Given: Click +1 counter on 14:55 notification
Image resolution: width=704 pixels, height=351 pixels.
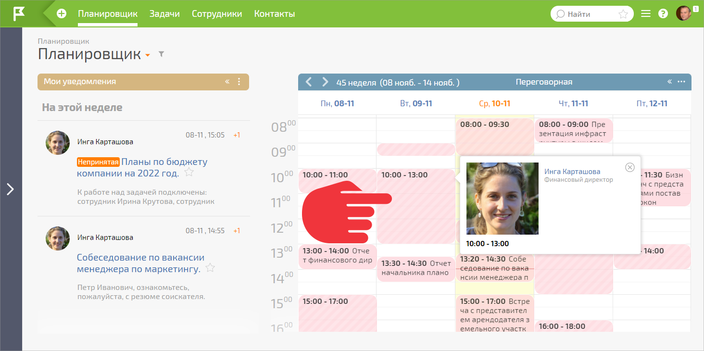Looking at the screenshot, I should tap(237, 231).
